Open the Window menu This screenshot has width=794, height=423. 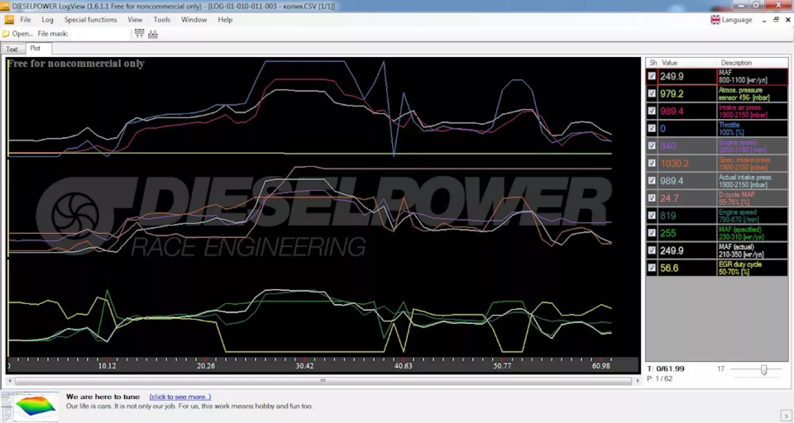coord(194,20)
